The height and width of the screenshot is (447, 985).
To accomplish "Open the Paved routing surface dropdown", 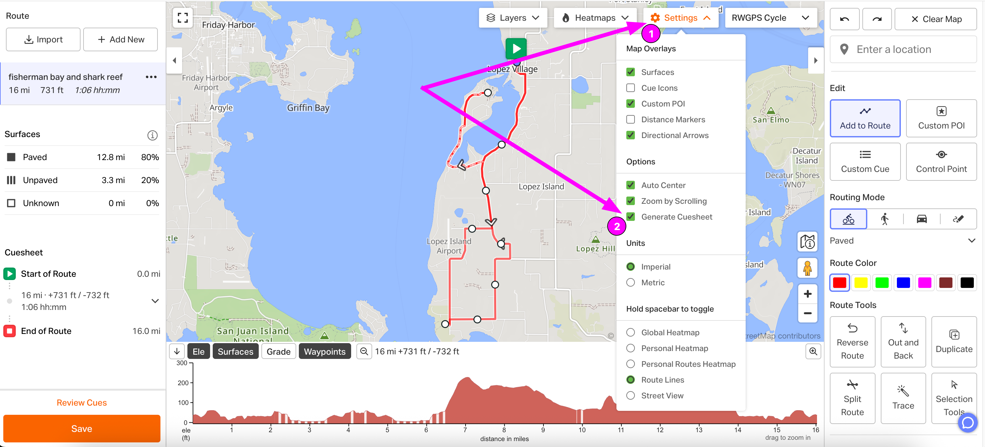I will tap(903, 241).
